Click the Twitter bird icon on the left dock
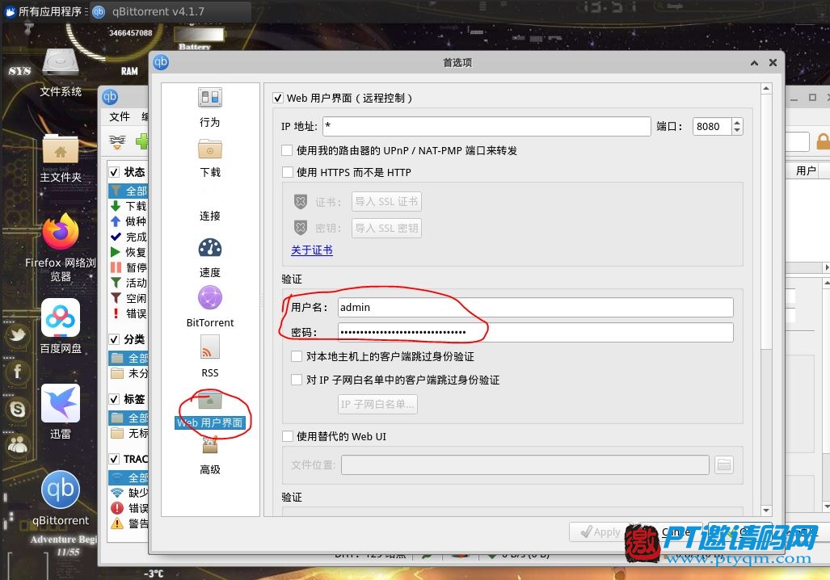Screen dimensions: 830x580 point(18,335)
